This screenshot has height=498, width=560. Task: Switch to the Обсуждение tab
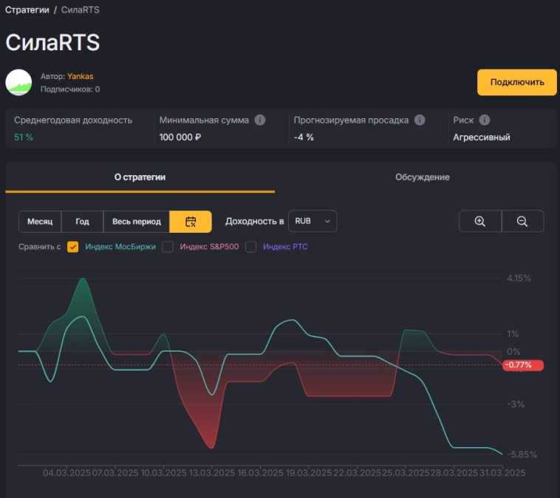pos(422,177)
